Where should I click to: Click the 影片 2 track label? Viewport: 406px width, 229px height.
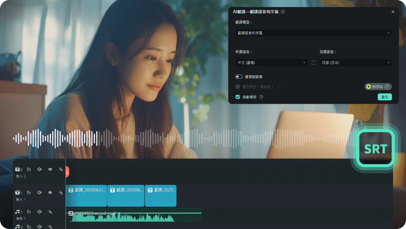click(21, 176)
